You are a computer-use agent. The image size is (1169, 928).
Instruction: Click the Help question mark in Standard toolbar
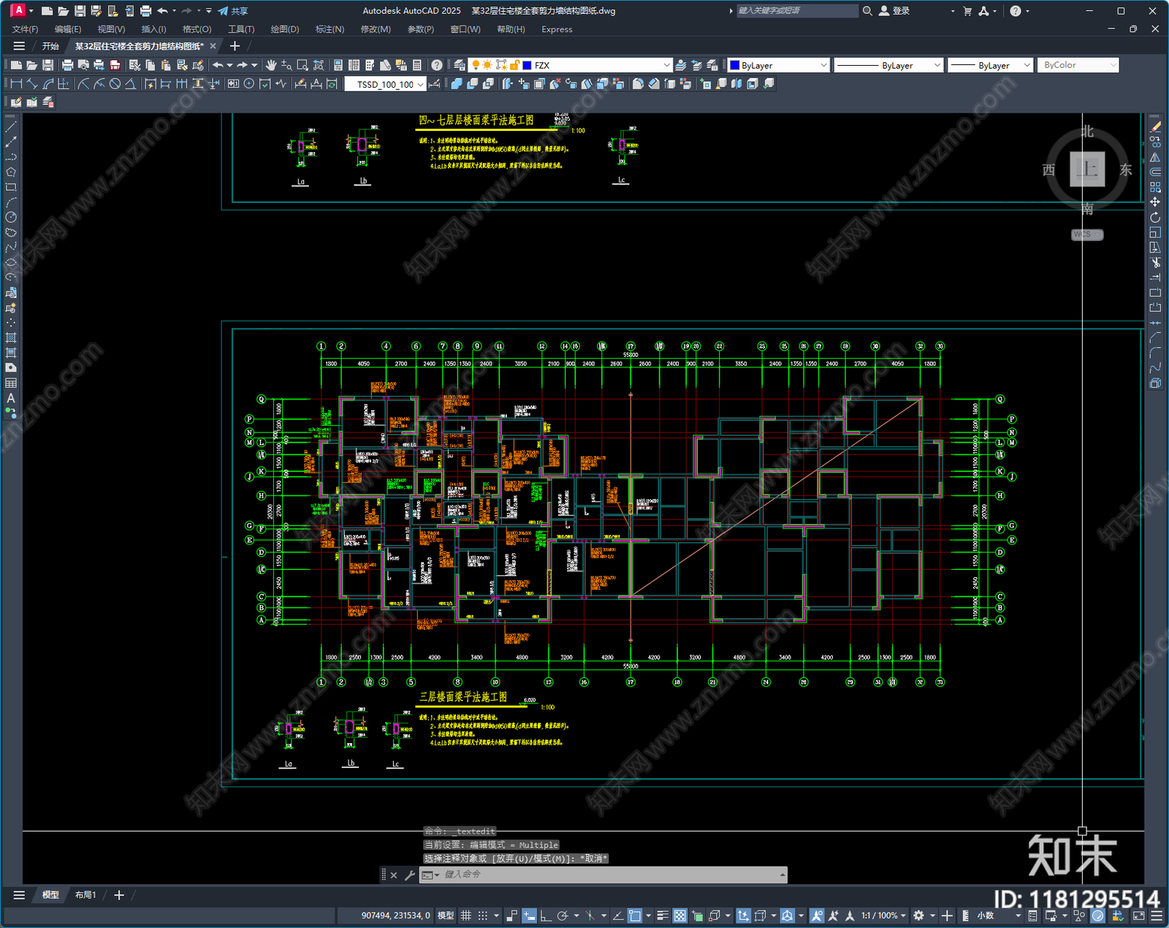pyautogui.click(x=436, y=66)
